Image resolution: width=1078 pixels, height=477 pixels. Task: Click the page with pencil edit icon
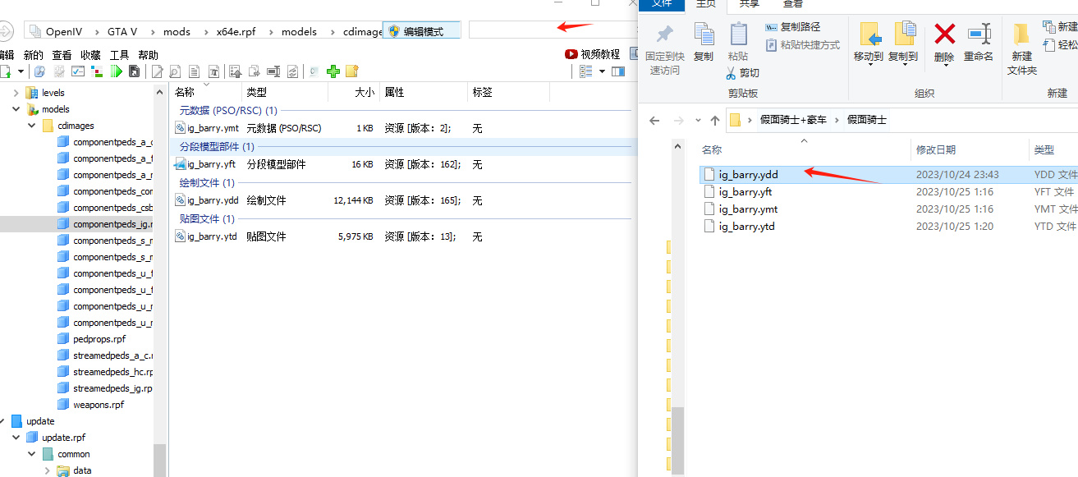(x=157, y=71)
